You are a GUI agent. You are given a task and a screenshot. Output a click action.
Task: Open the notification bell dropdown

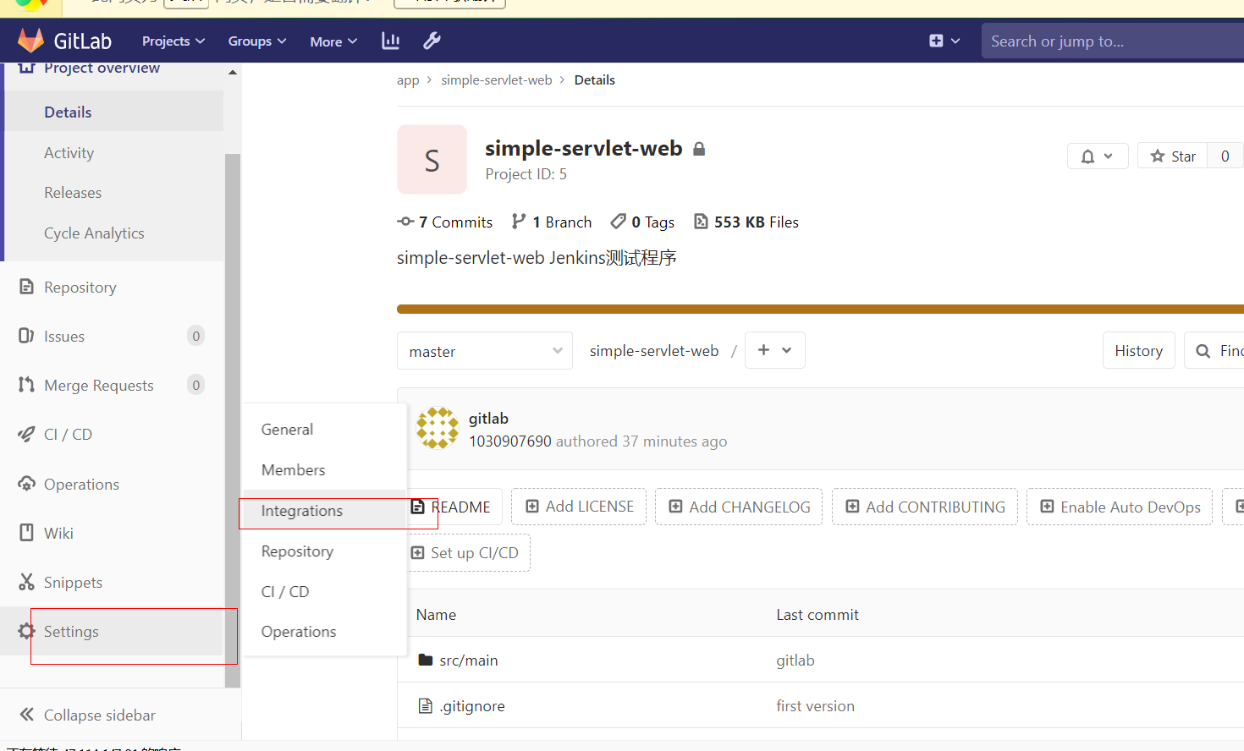1098,156
